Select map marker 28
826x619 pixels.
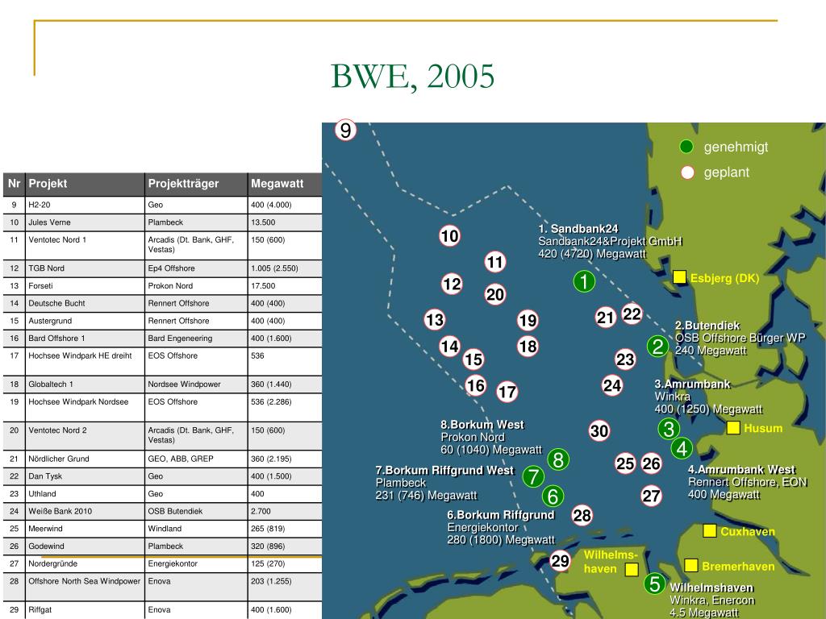[582, 515]
